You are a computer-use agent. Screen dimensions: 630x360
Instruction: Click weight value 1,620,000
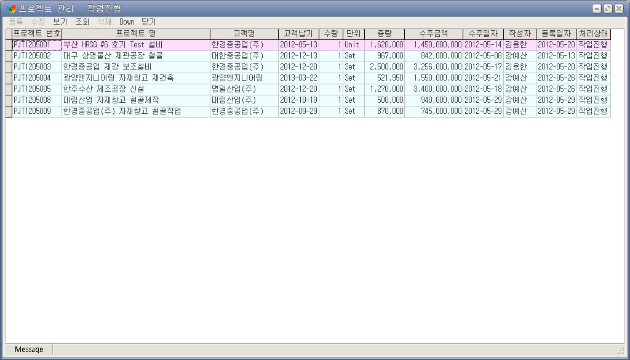click(x=385, y=44)
